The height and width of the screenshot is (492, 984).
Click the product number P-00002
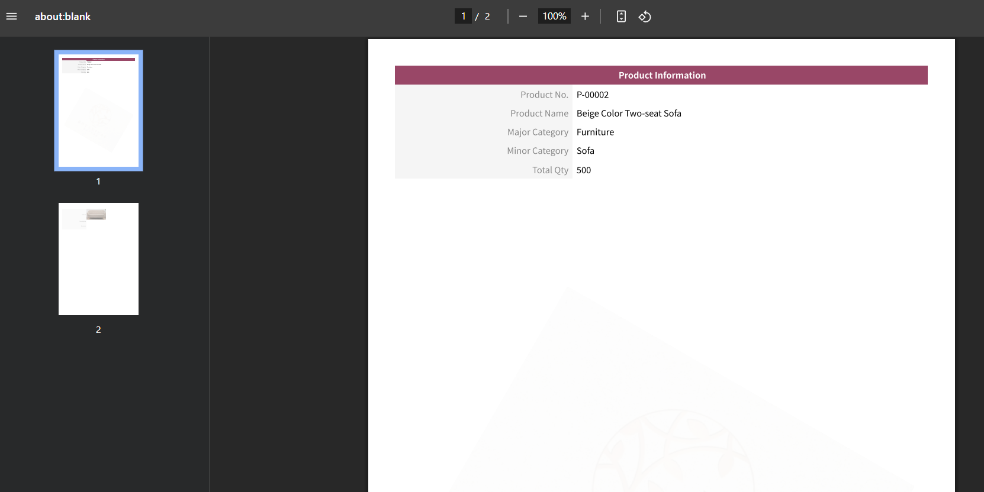pos(593,95)
